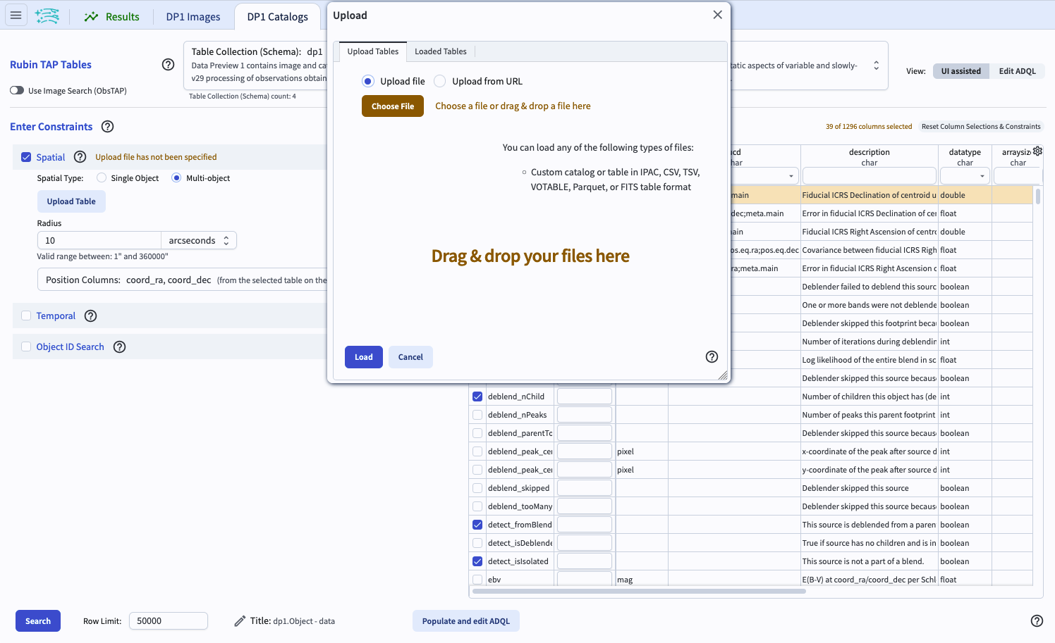
Task: Open help inside the Upload dialog
Action: click(x=712, y=356)
